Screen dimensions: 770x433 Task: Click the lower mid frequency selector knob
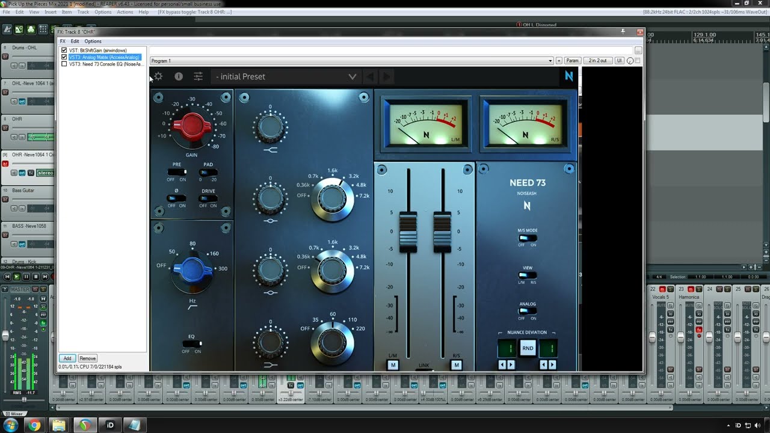coord(332,271)
